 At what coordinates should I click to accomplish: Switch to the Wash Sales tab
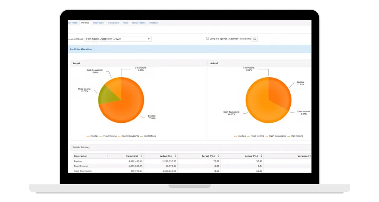[x=98, y=23]
